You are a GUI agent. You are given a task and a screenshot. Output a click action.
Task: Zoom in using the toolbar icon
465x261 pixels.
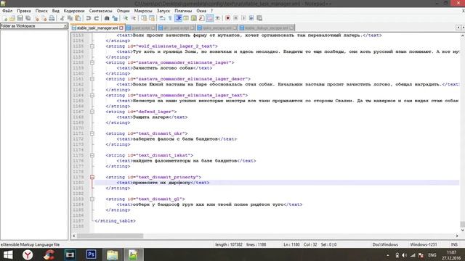click(126, 18)
